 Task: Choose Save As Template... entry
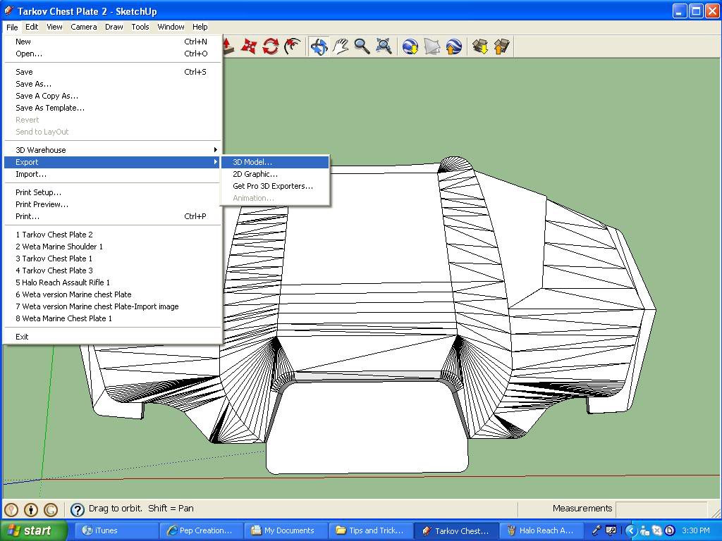(x=112, y=108)
